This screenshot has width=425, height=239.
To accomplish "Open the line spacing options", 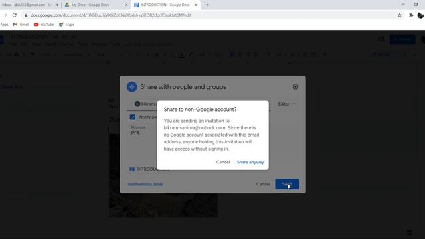I will click(x=268, y=55).
